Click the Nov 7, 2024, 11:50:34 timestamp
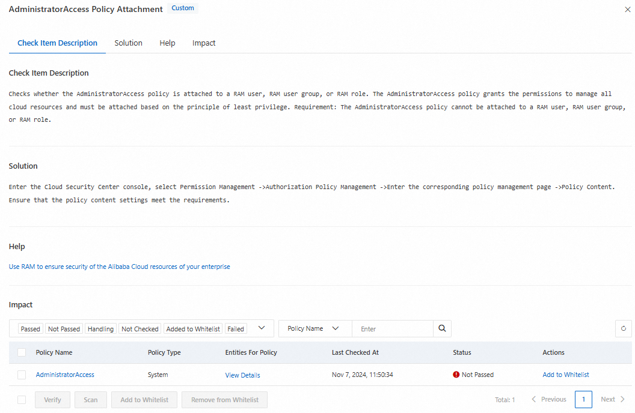 point(363,375)
